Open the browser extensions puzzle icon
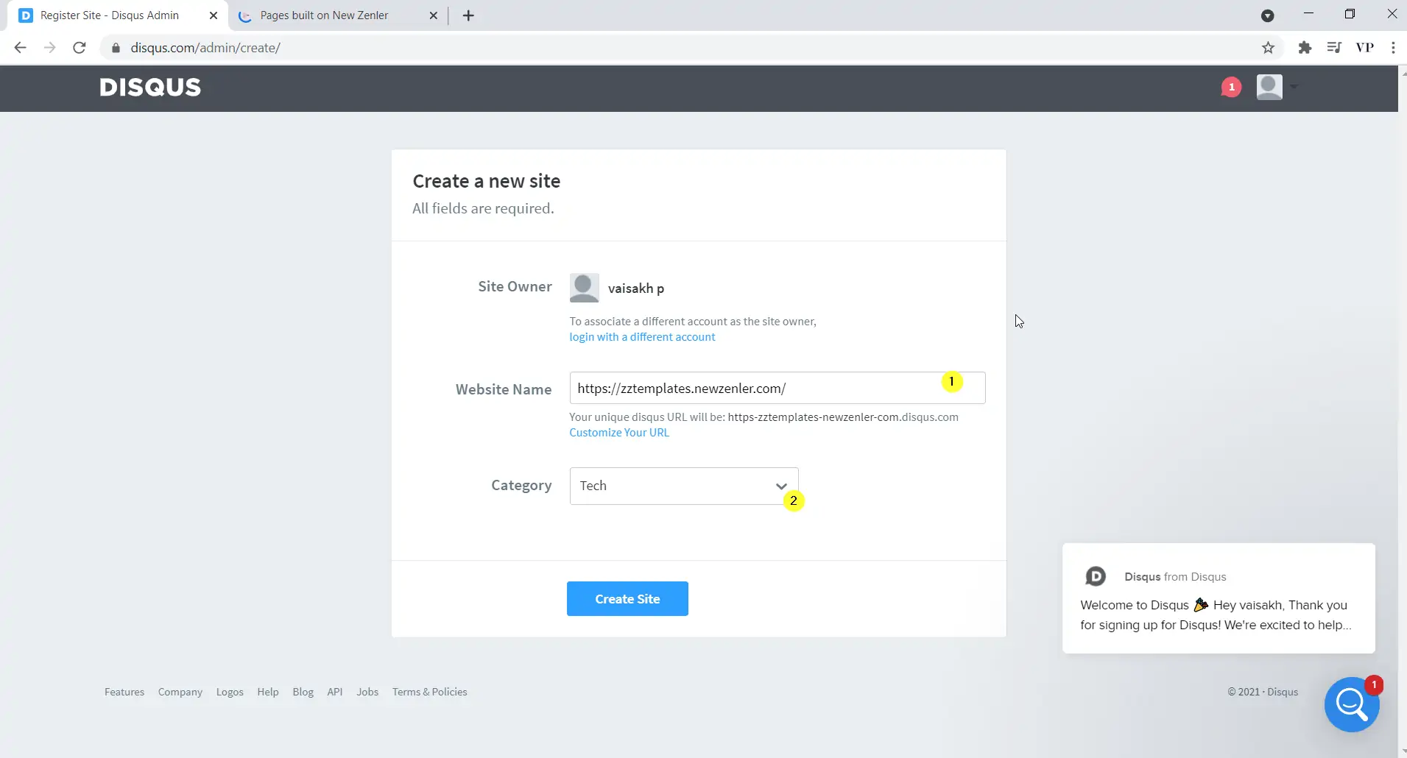The height and width of the screenshot is (758, 1407). (x=1305, y=47)
